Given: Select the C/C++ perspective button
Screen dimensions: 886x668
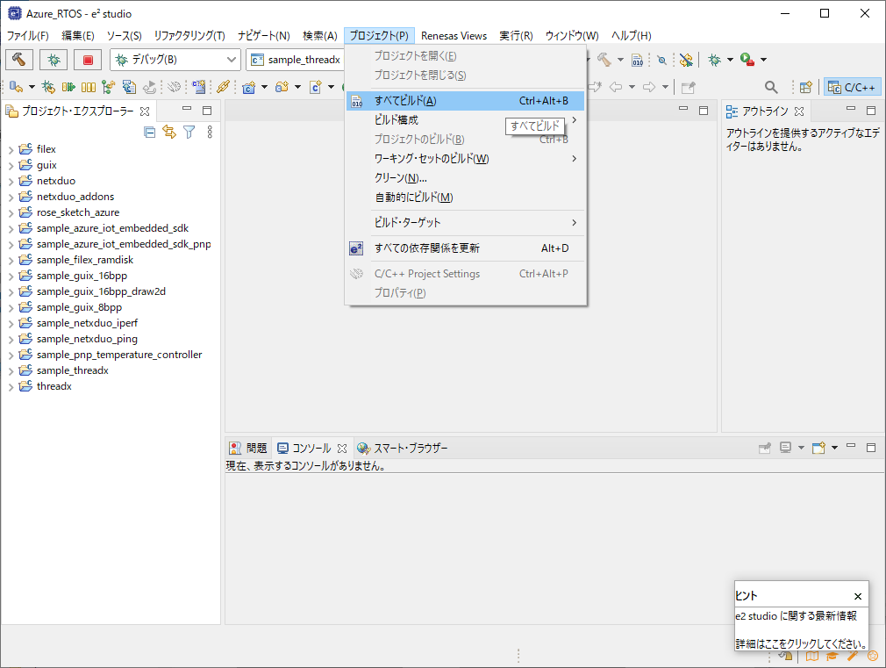Looking at the screenshot, I should 852,87.
